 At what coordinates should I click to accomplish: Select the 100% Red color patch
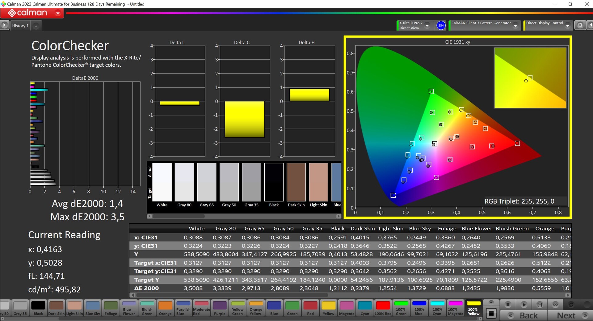(383, 308)
